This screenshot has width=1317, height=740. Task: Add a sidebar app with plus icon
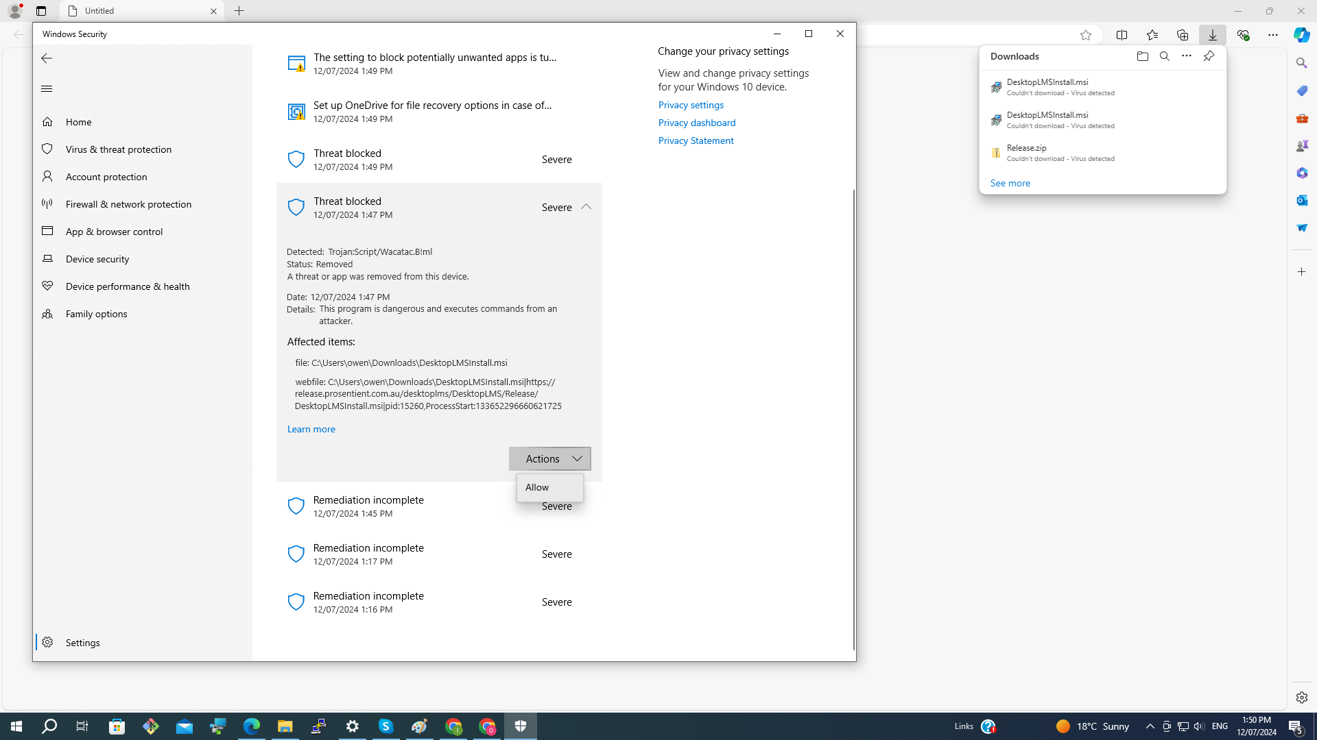coord(1302,272)
